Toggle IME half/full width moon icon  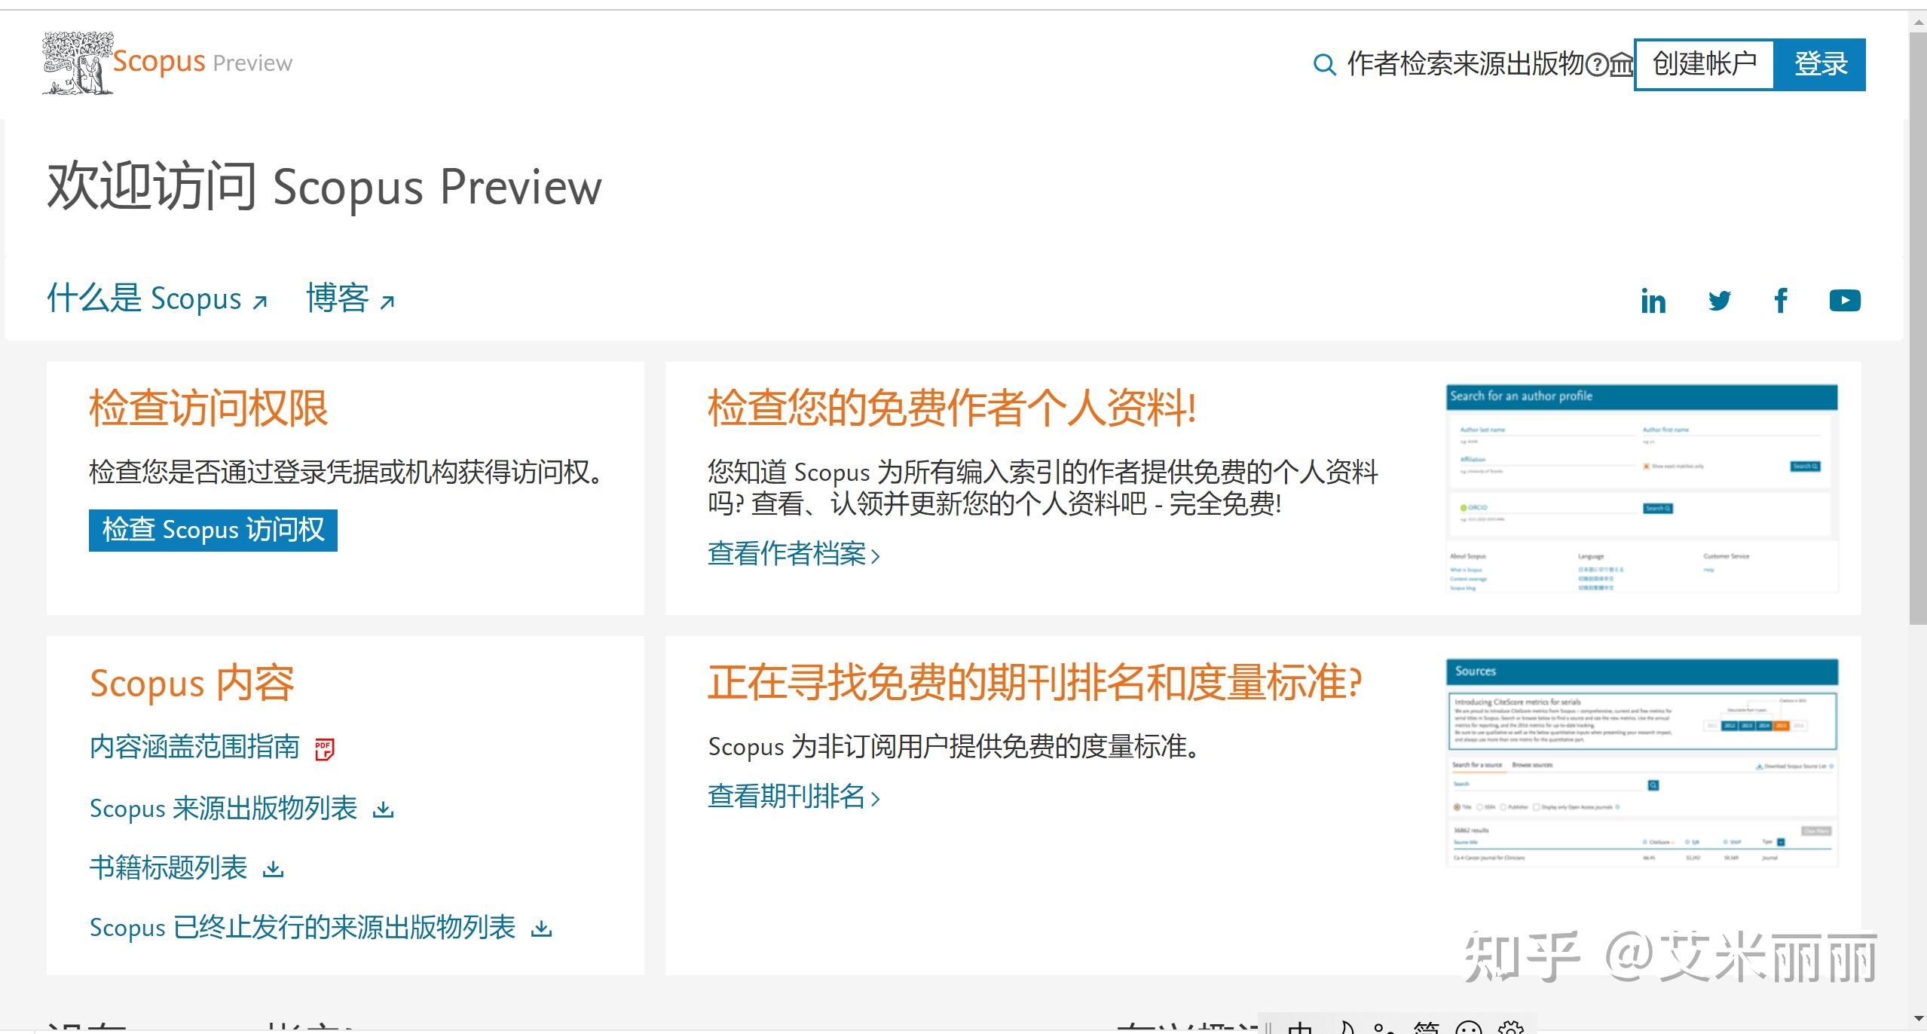point(1345,1027)
